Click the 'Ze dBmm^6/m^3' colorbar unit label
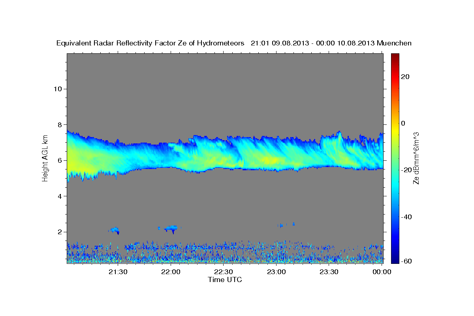This screenshot has width=474, height=316. point(416,158)
